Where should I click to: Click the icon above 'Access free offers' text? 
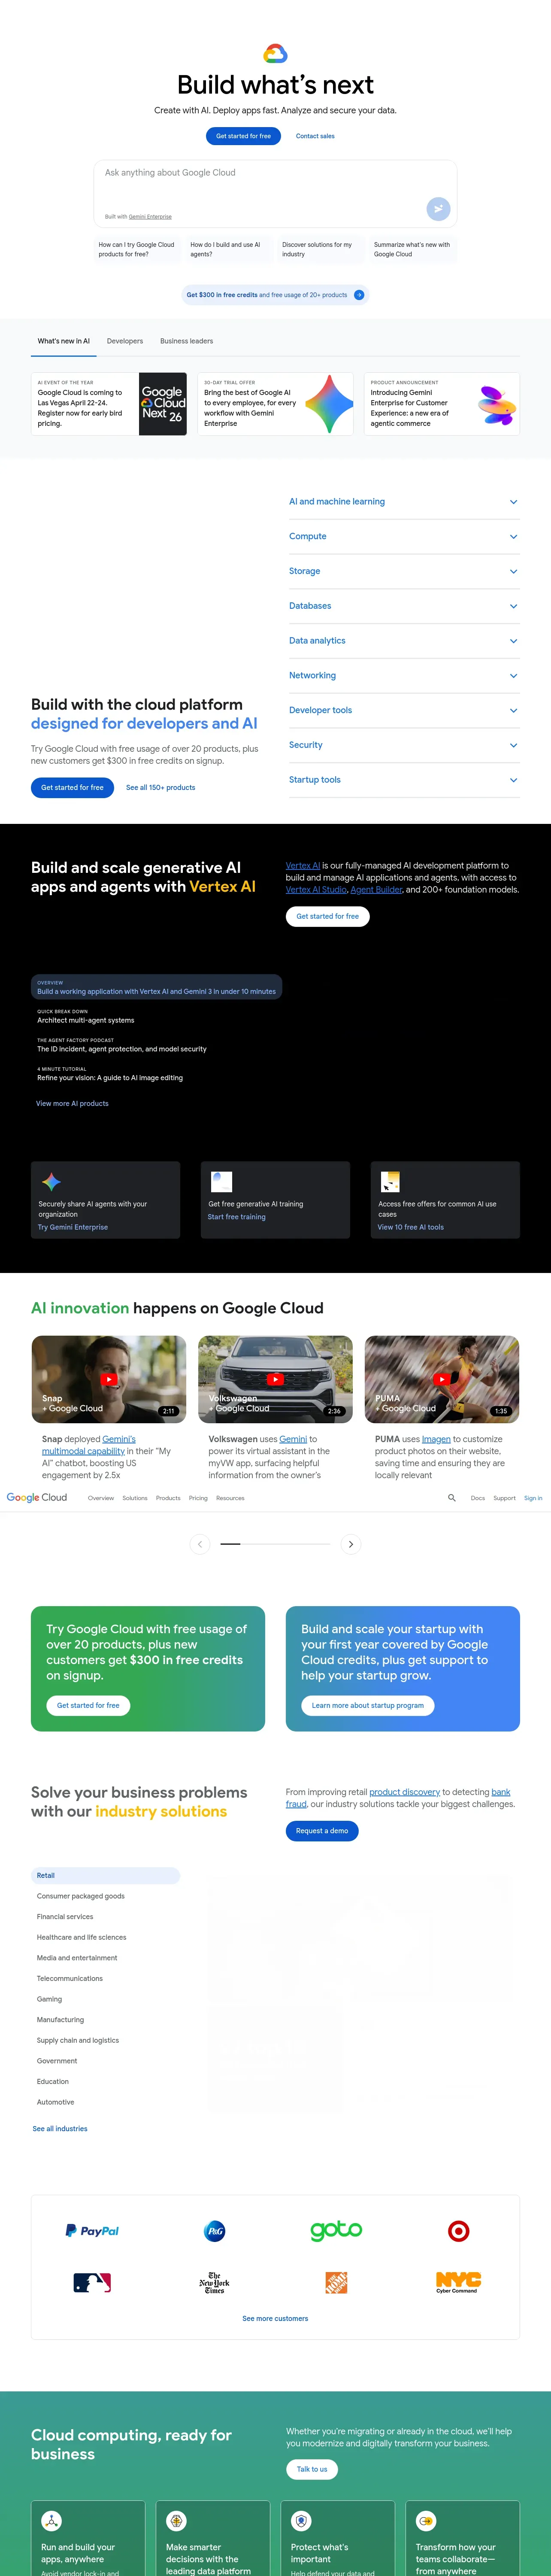click(x=391, y=1182)
